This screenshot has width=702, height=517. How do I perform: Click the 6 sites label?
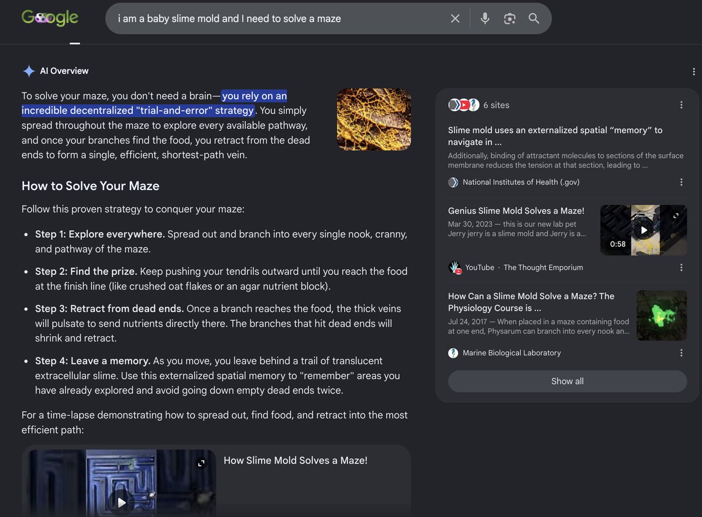tap(496, 105)
